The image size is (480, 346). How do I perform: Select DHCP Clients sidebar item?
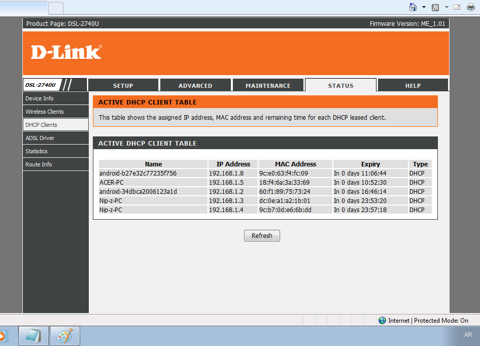pyautogui.click(x=56, y=125)
